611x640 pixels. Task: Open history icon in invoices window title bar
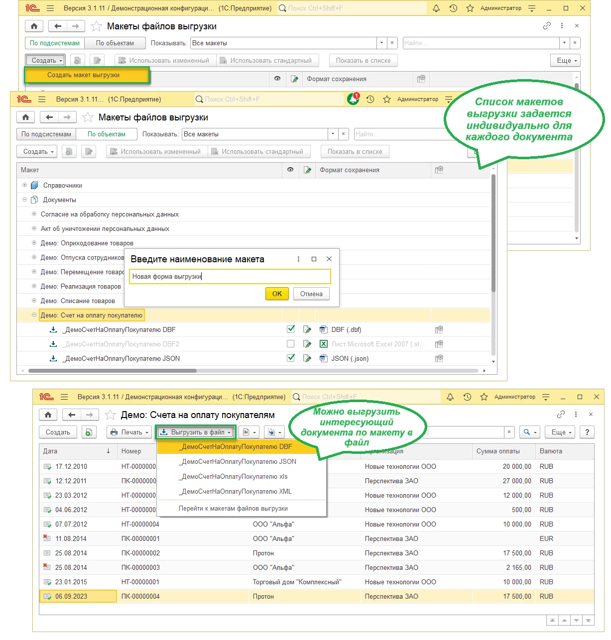(x=467, y=397)
